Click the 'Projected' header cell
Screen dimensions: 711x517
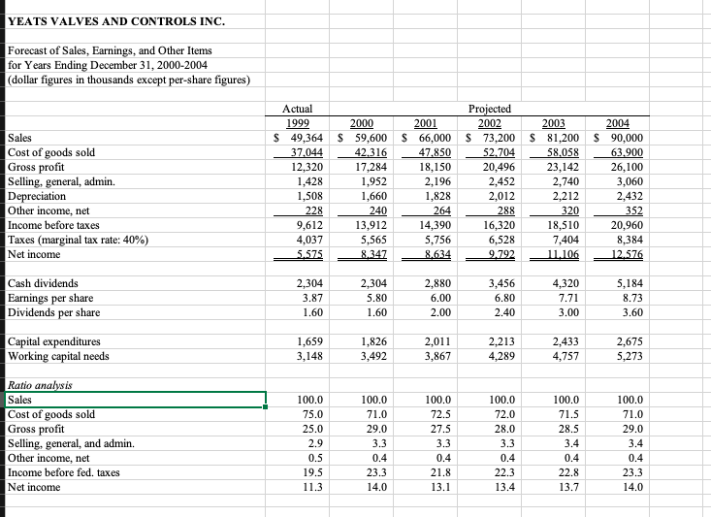coord(490,109)
